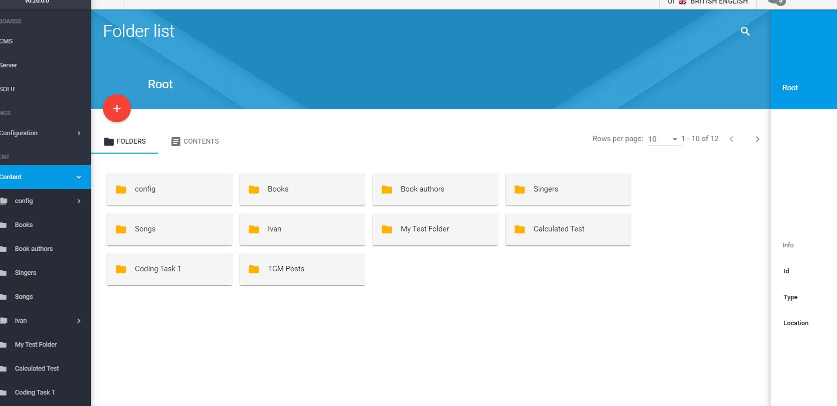Viewport: 837px width, 406px height.
Task: Click the Folder list heading
Action: point(139,31)
